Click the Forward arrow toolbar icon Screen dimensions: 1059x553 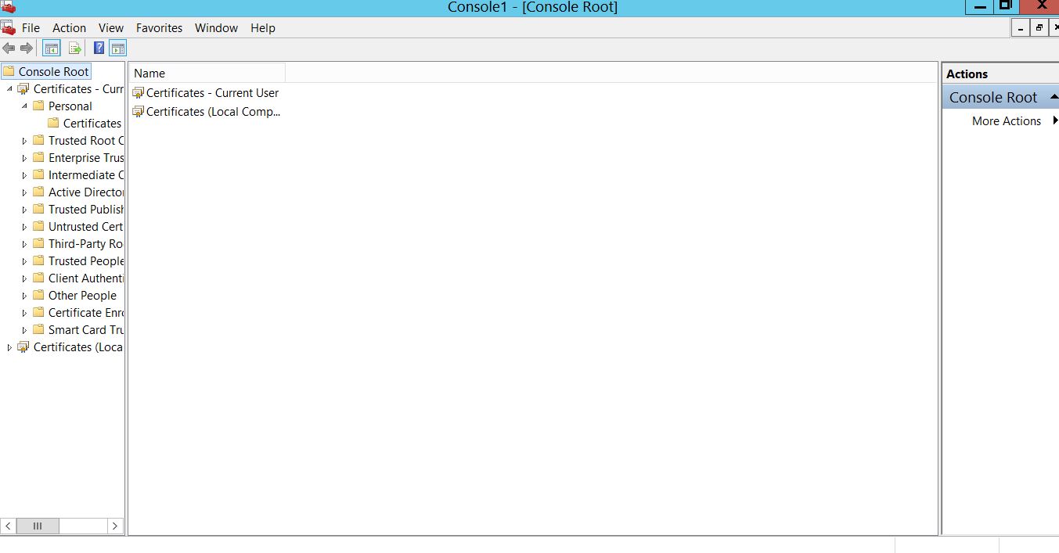(27, 48)
